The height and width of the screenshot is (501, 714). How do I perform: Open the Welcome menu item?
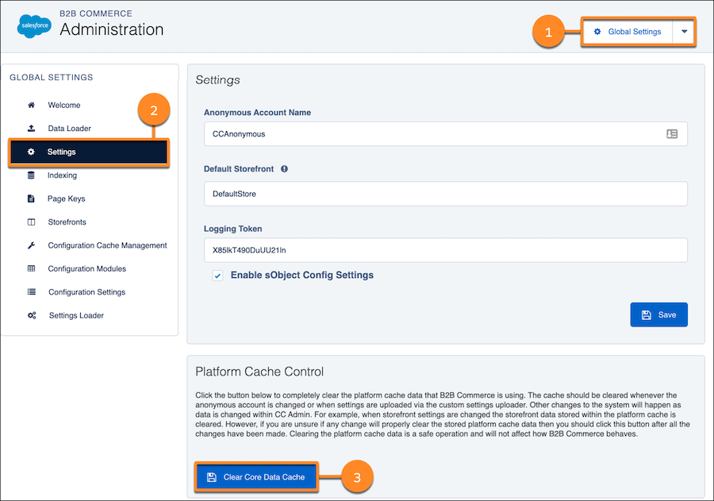click(64, 105)
